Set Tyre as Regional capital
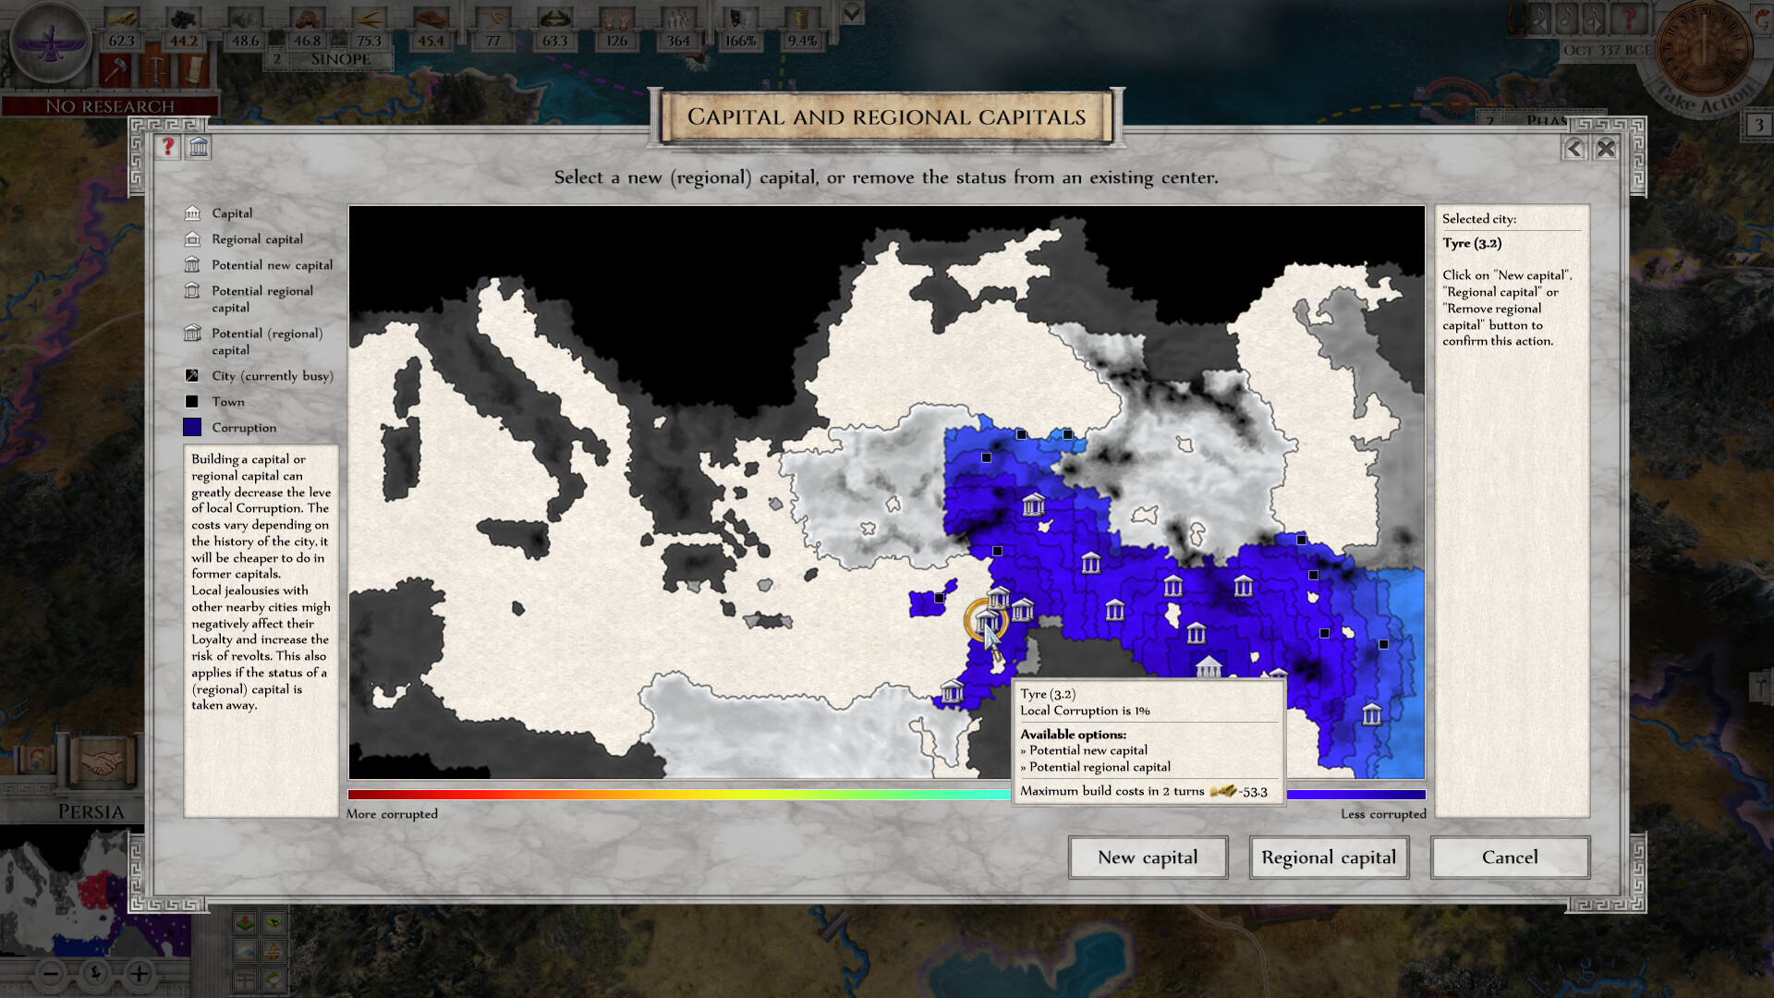Screen dimensions: 1774x998 (x=1329, y=858)
